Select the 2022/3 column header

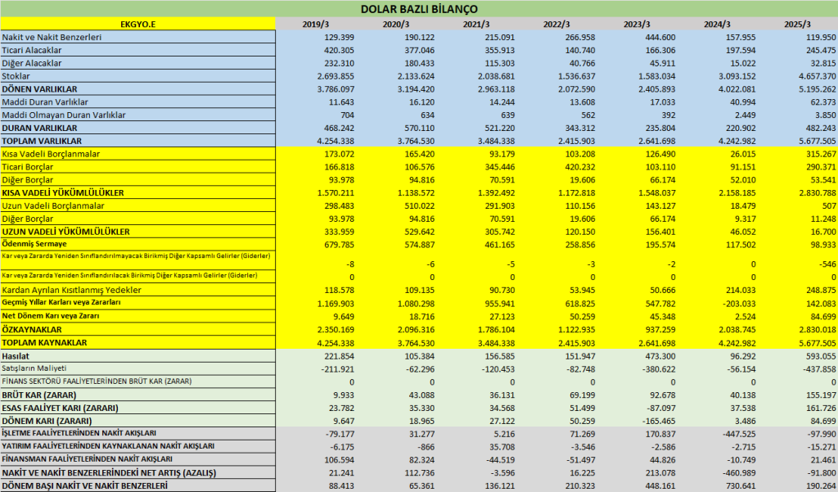pyautogui.click(x=556, y=24)
